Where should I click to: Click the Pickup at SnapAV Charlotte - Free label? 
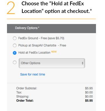click(x=42, y=45)
